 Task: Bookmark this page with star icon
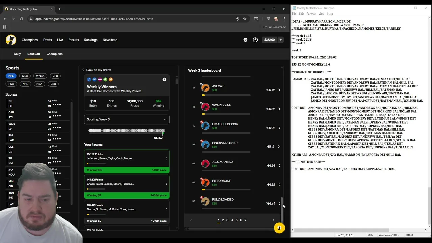pyautogui.click(x=245, y=19)
